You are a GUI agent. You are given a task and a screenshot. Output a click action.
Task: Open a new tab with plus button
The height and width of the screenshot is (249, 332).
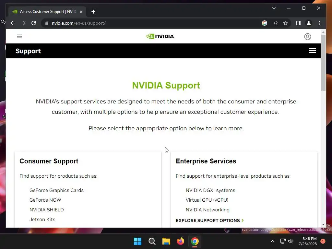(93, 12)
